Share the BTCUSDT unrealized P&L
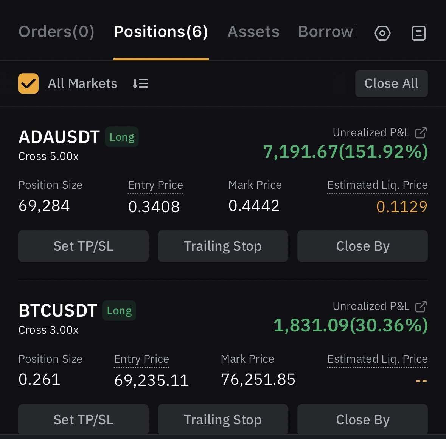This screenshot has height=439, width=446. click(421, 306)
